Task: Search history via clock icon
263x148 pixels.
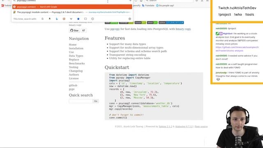Action: pos(92,19)
